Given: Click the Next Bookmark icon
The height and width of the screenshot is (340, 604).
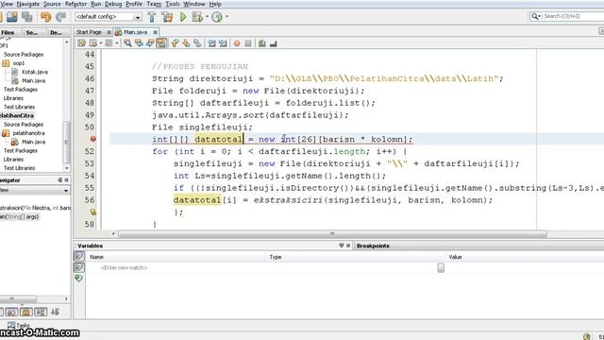Looking at the screenshot, I should click(187, 43).
